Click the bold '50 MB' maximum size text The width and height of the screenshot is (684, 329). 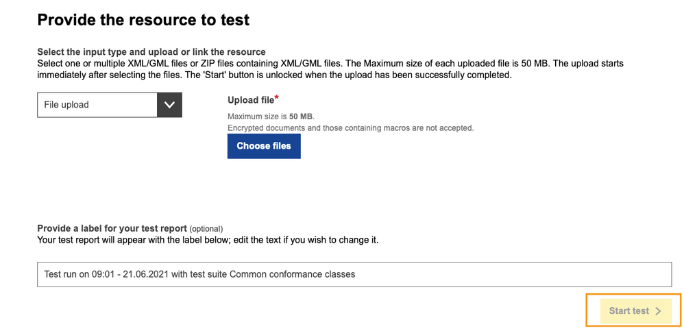pyautogui.click(x=301, y=117)
